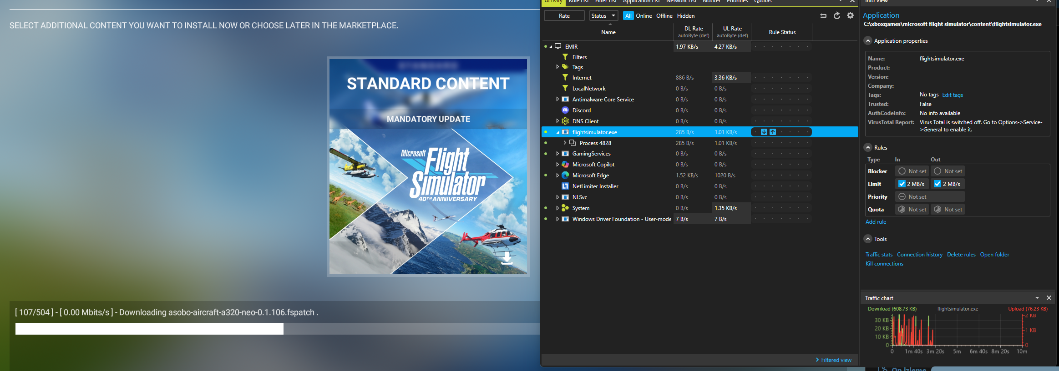Screen dimensions: 1059x371
Task: Toggle the incoming Quota rule
Action: pos(912,210)
